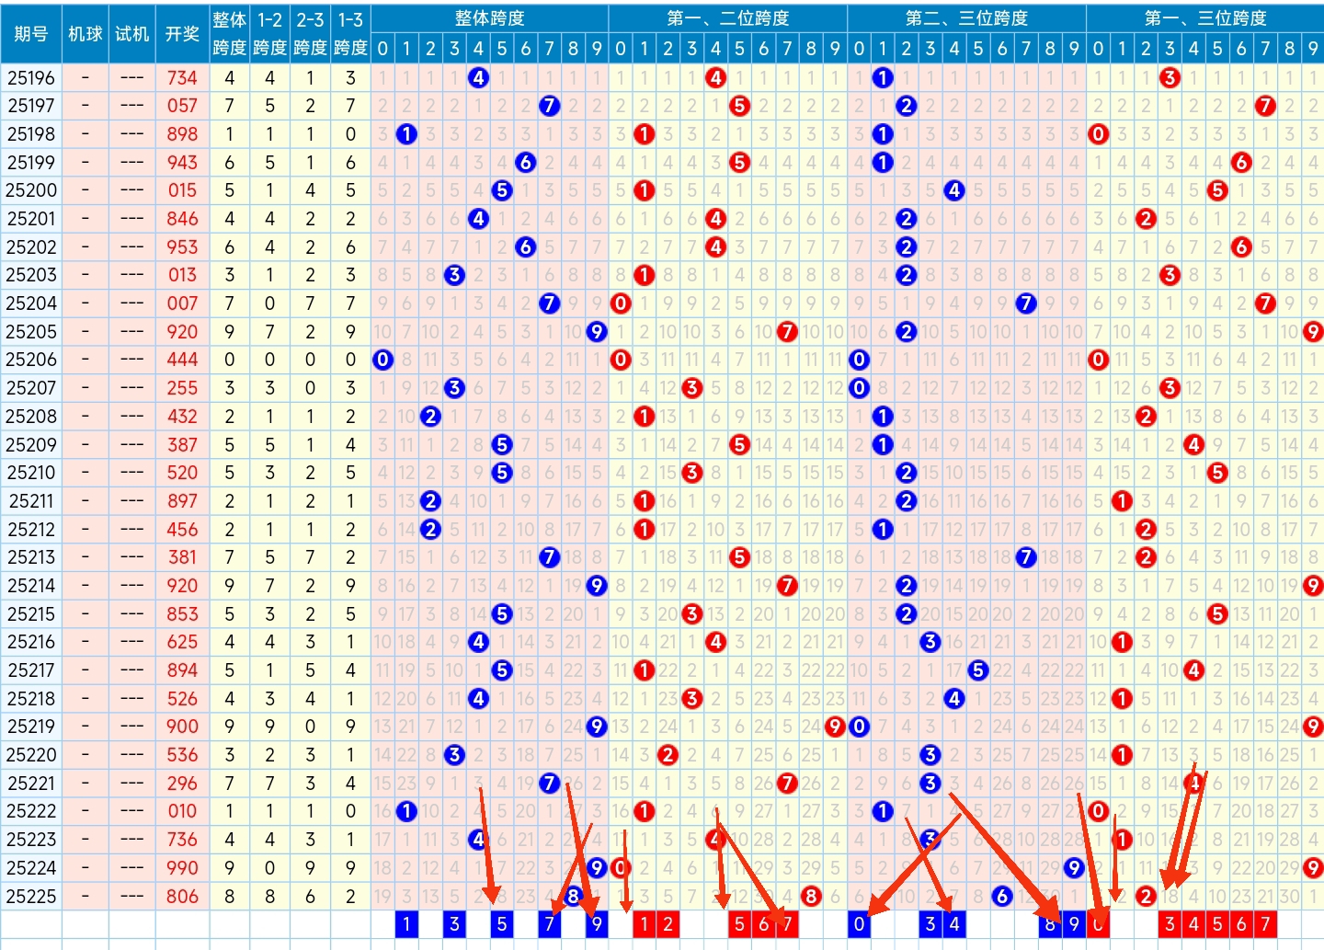Select the 1-3跨度 column header
The image size is (1324, 950).
[x=351, y=34]
